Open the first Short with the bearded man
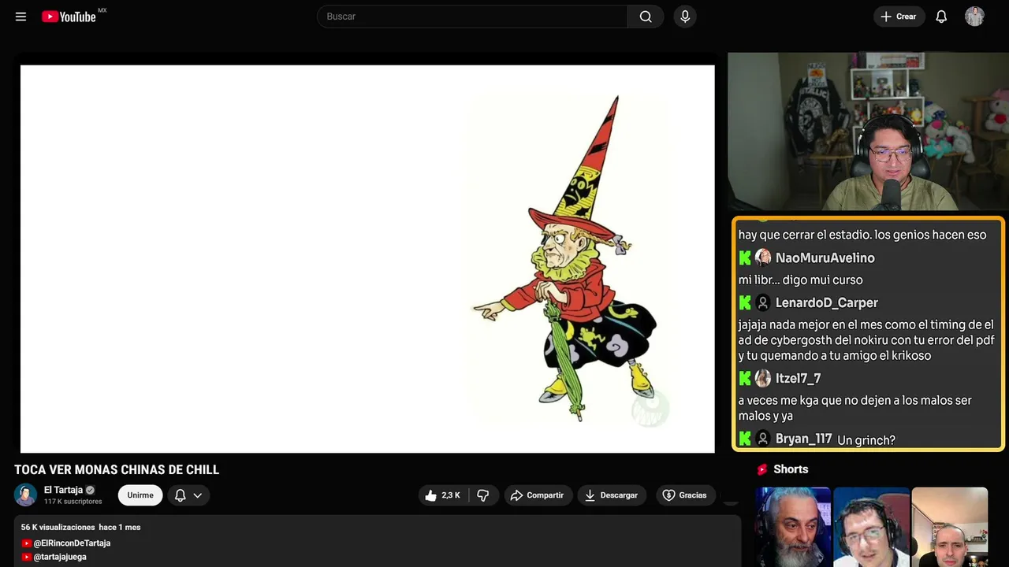This screenshot has width=1009, height=567. click(793, 527)
